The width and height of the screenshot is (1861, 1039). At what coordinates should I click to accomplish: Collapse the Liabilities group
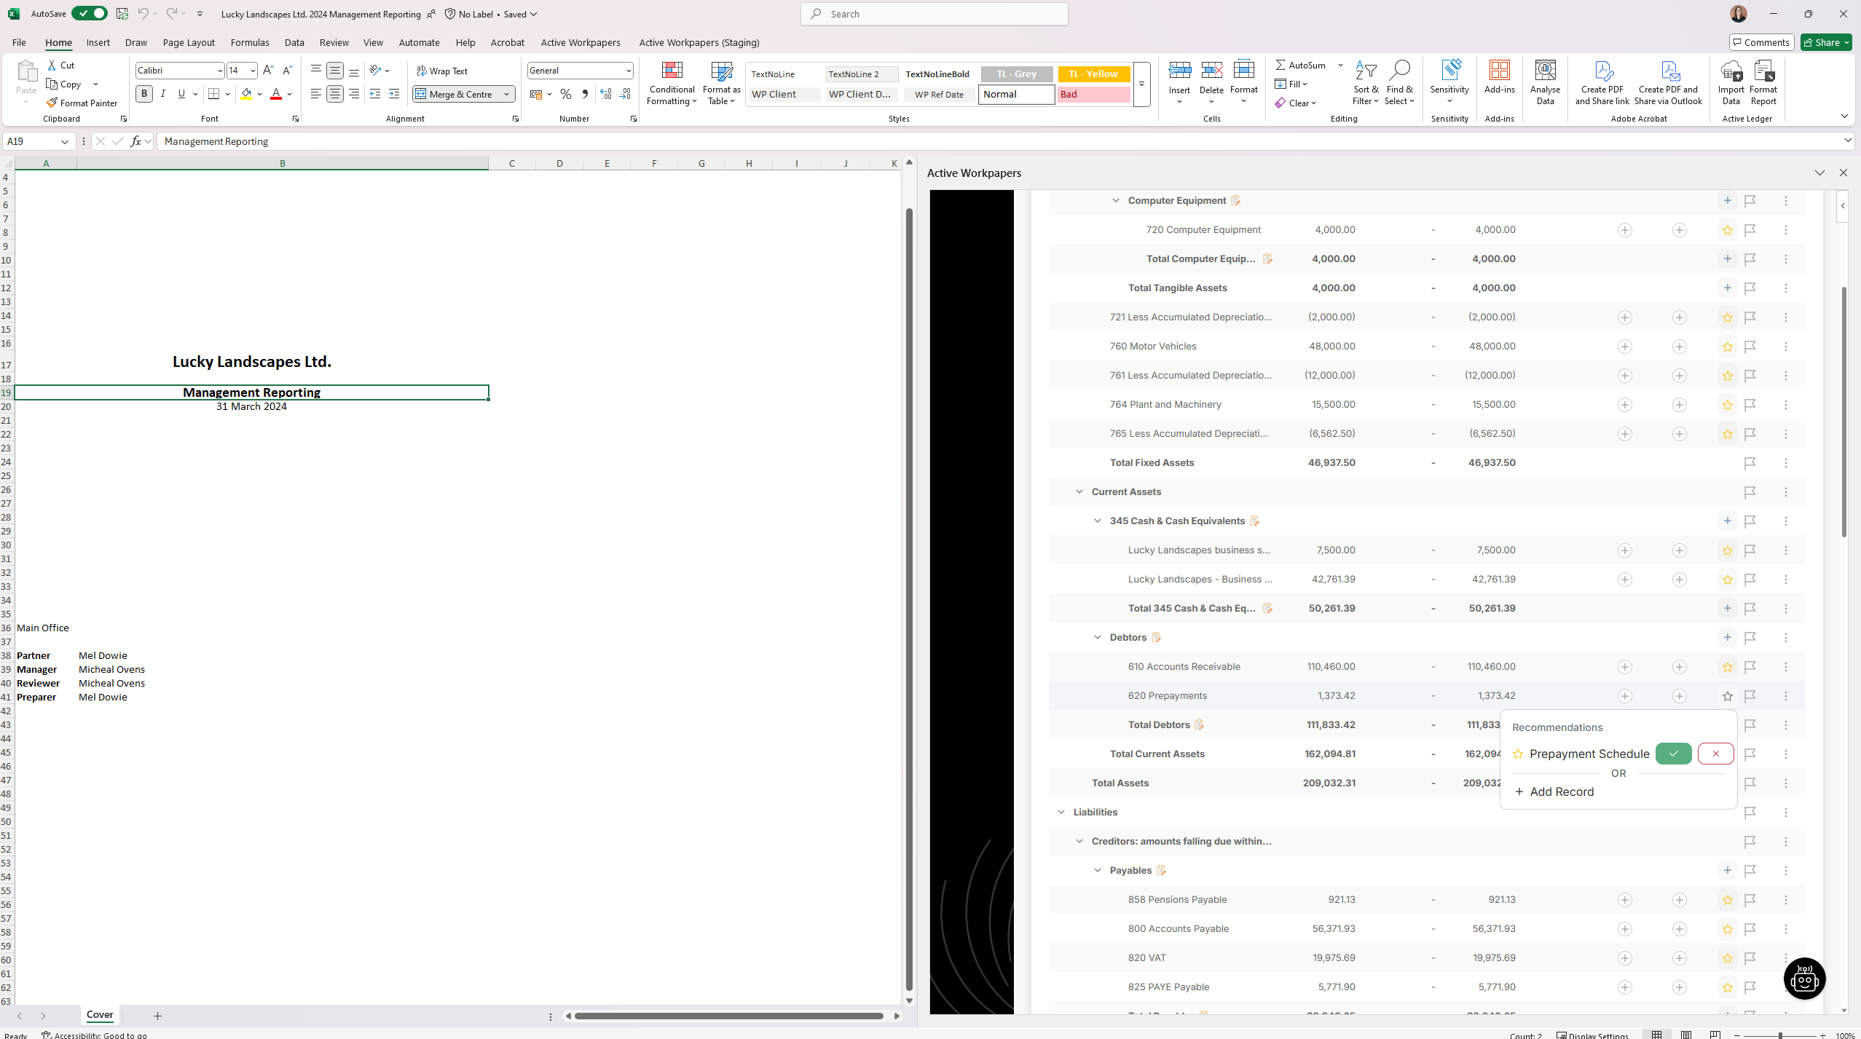[x=1061, y=813]
